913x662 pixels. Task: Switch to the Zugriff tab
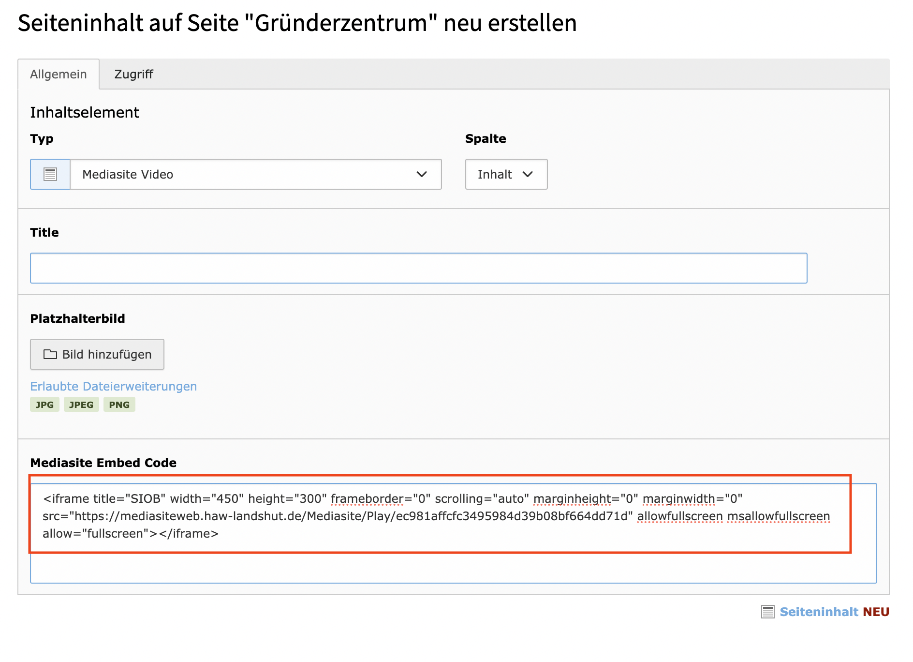point(133,74)
